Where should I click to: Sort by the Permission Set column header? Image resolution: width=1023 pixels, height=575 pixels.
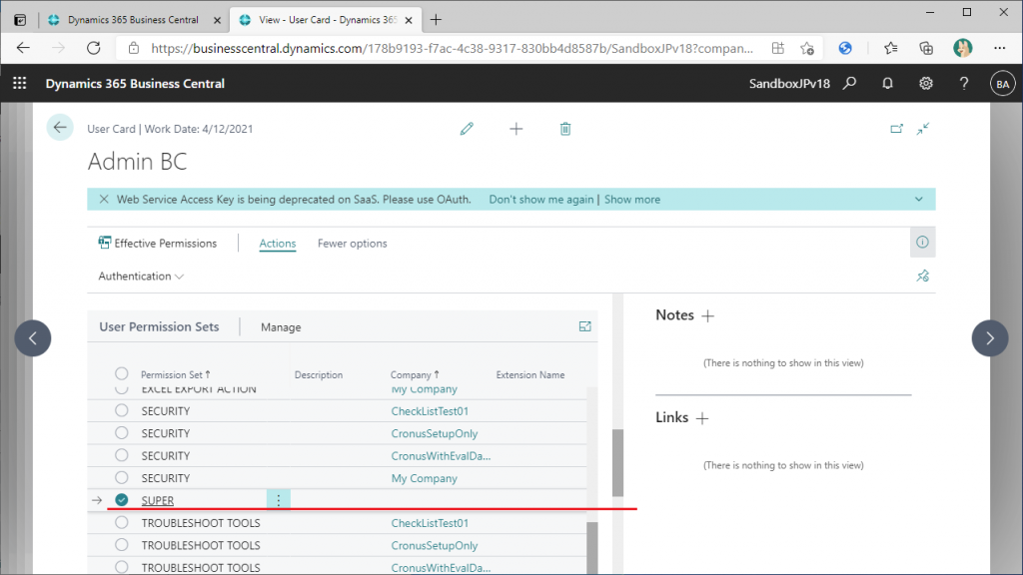pyautogui.click(x=176, y=375)
